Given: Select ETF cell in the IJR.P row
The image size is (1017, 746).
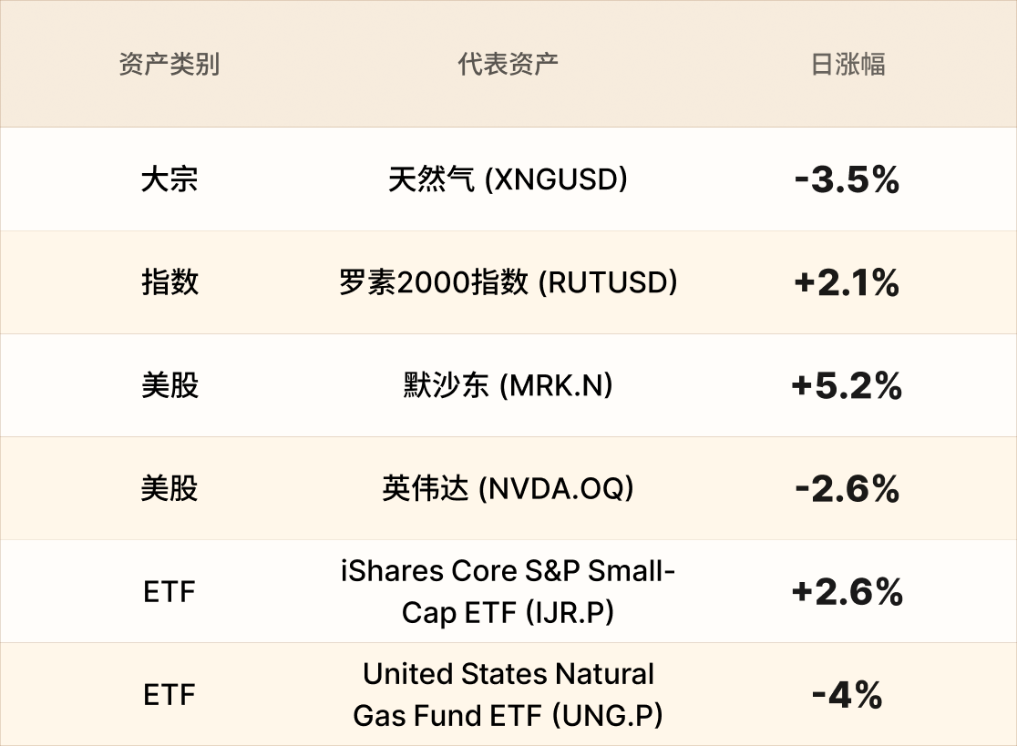Looking at the screenshot, I should coord(169,592).
